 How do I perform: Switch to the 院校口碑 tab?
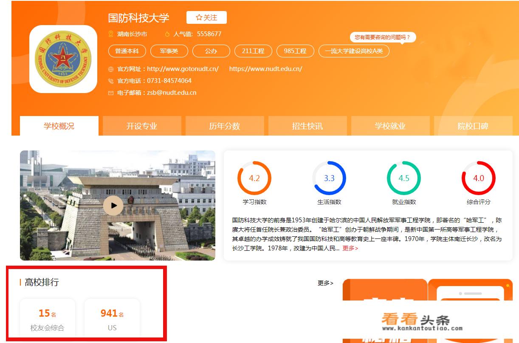click(x=473, y=126)
